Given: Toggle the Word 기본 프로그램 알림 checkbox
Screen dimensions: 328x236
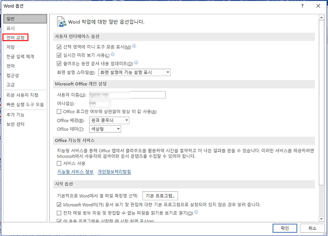Looking at the screenshot, I should click(x=59, y=205).
